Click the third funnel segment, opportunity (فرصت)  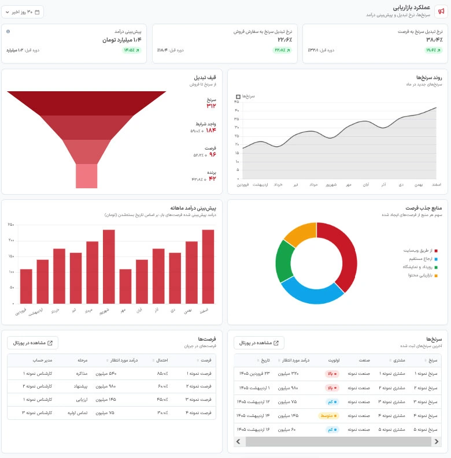tap(87, 151)
